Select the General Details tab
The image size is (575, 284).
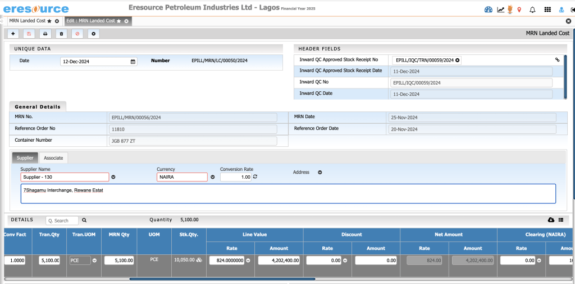(x=38, y=106)
